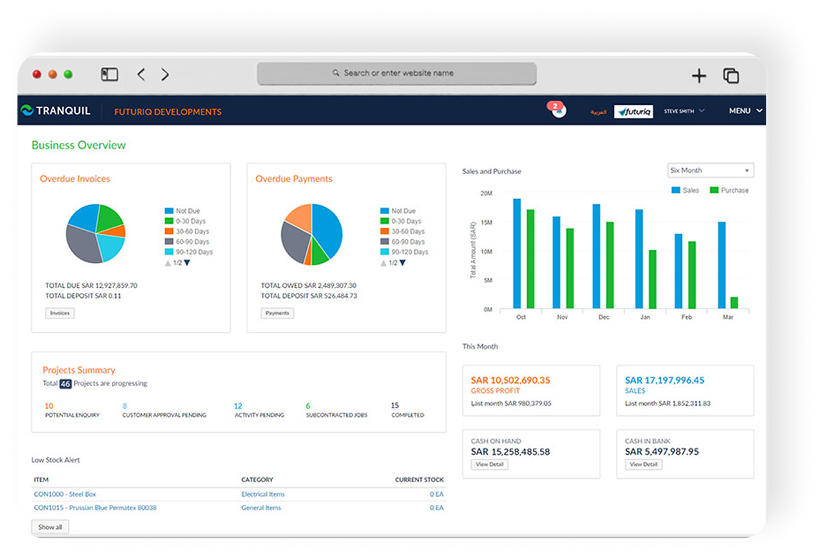The image size is (821, 556).
Task: Click the Futuriq company logo
Action: [x=633, y=111]
